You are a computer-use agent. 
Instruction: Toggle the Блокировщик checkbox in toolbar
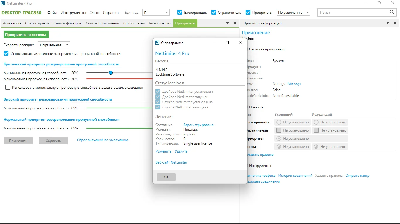(180, 12)
